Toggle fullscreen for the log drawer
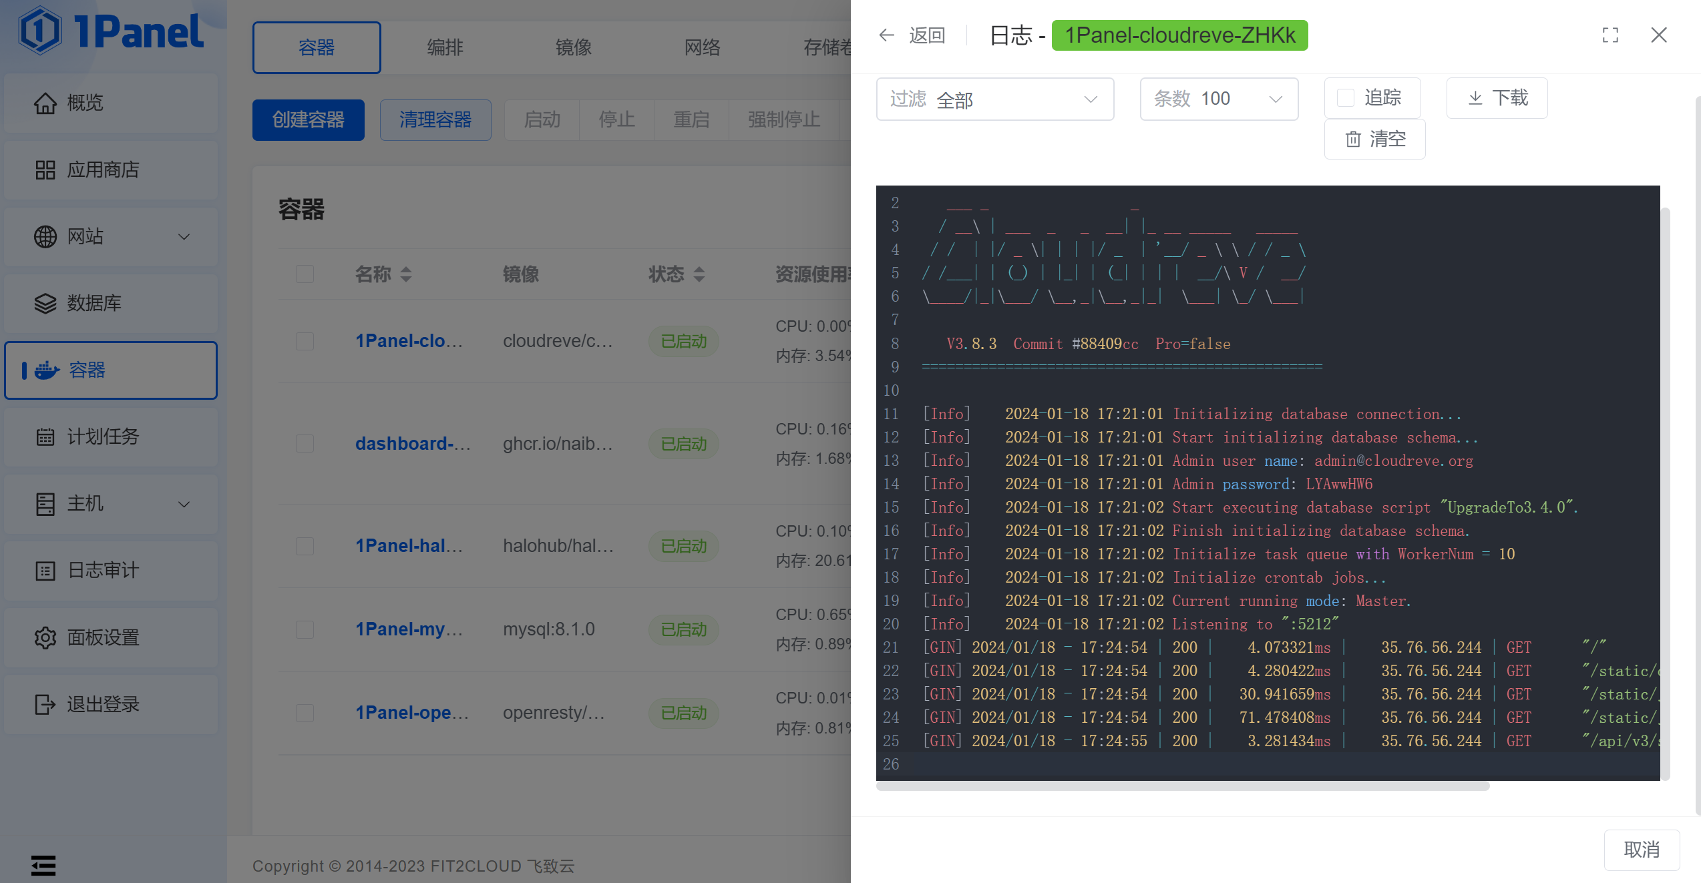Image resolution: width=1701 pixels, height=883 pixels. (x=1610, y=35)
